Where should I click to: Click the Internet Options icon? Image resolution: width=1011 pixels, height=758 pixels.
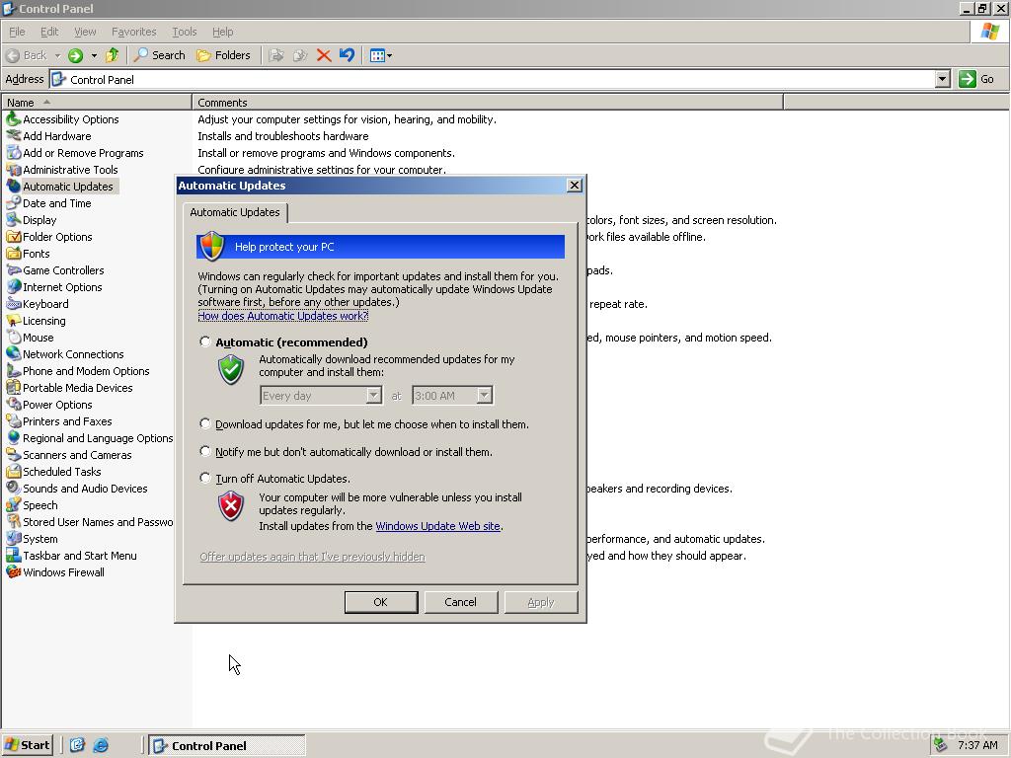(x=13, y=287)
